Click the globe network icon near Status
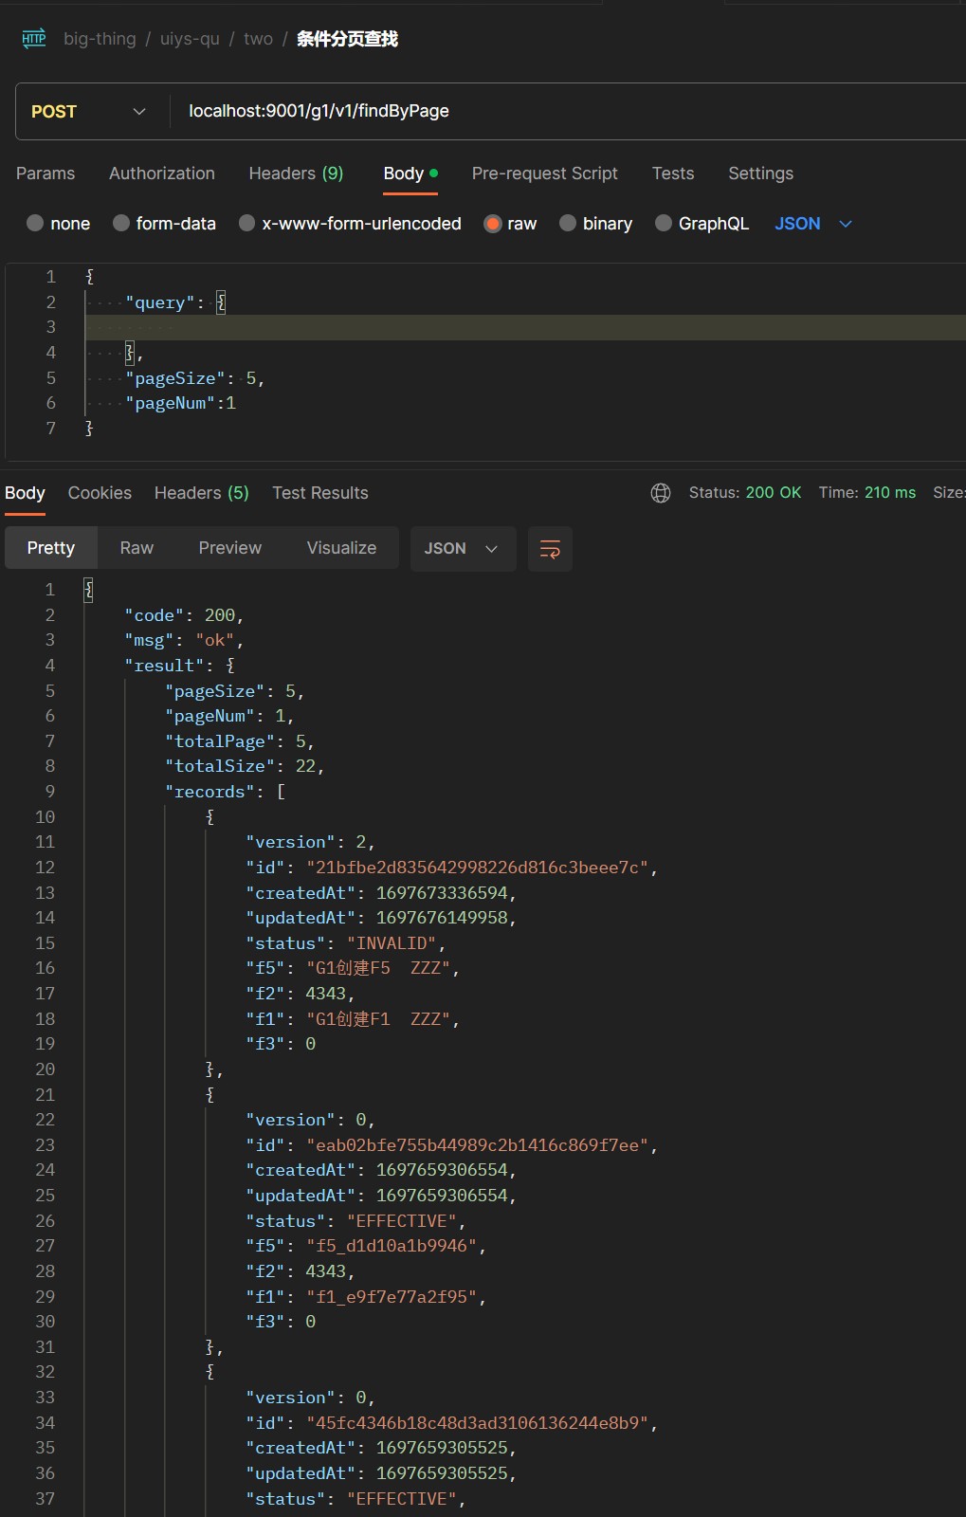The width and height of the screenshot is (966, 1517). pos(661,493)
